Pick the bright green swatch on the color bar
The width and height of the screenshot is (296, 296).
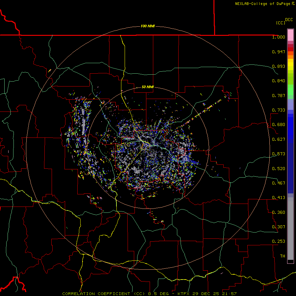coord(290,90)
